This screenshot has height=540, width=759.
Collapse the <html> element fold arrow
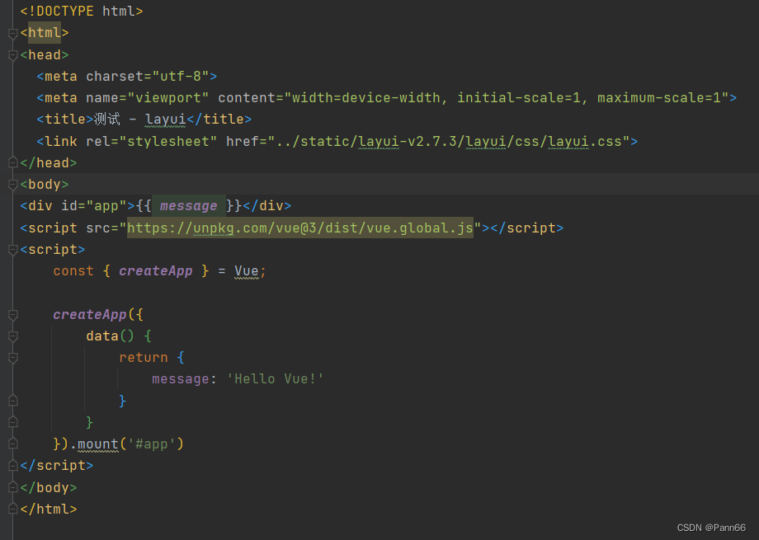click(x=12, y=33)
